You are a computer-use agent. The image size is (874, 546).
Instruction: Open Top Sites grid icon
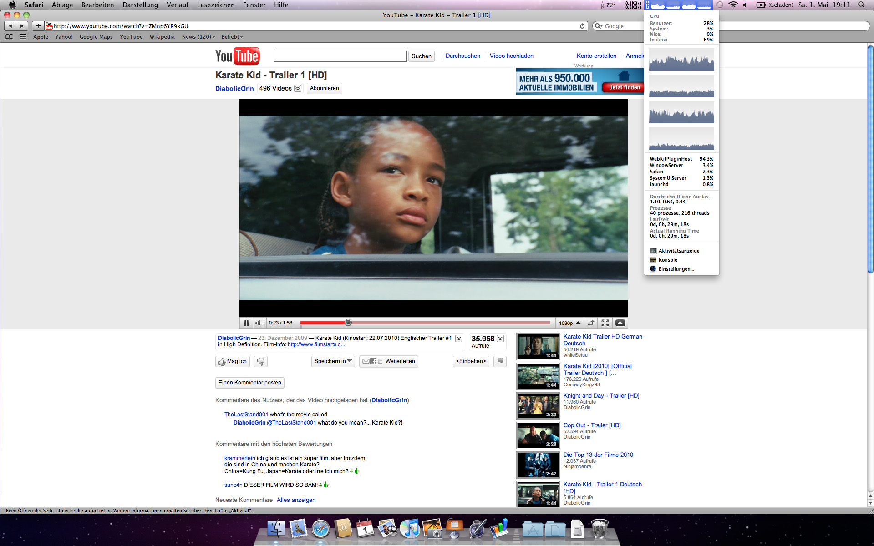(x=23, y=37)
